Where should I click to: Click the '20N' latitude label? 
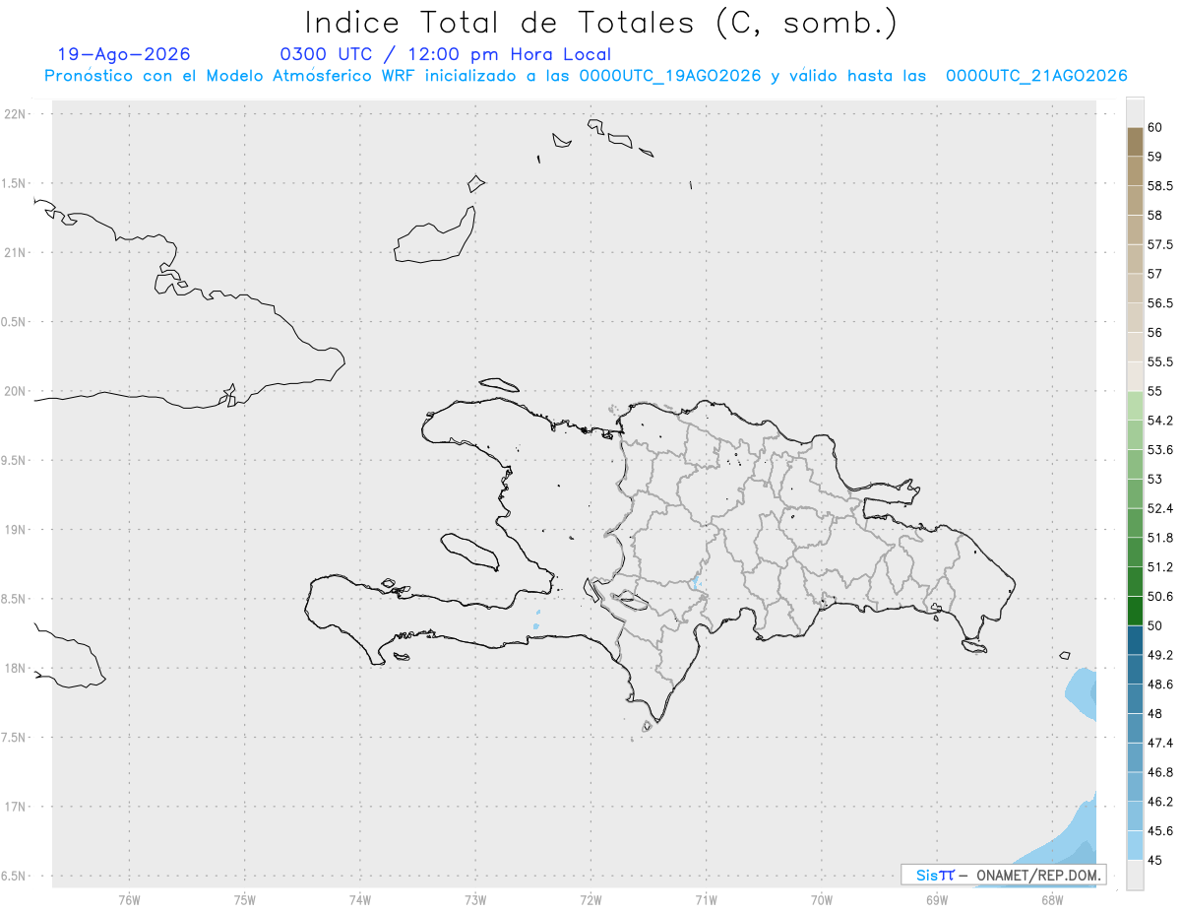16,391
